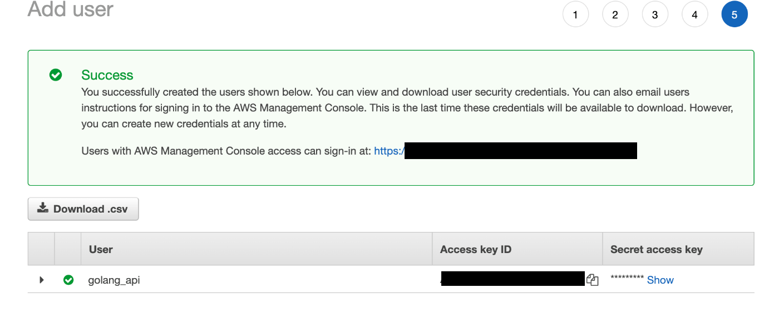
Task: Click the Add user page heading
Action: pos(71,9)
